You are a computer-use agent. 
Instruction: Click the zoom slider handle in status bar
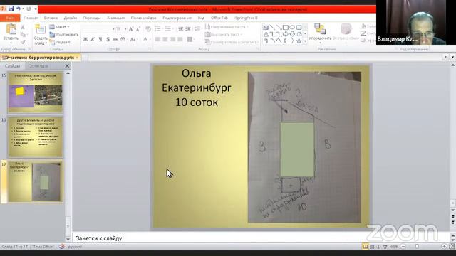[x=417, y=247]
